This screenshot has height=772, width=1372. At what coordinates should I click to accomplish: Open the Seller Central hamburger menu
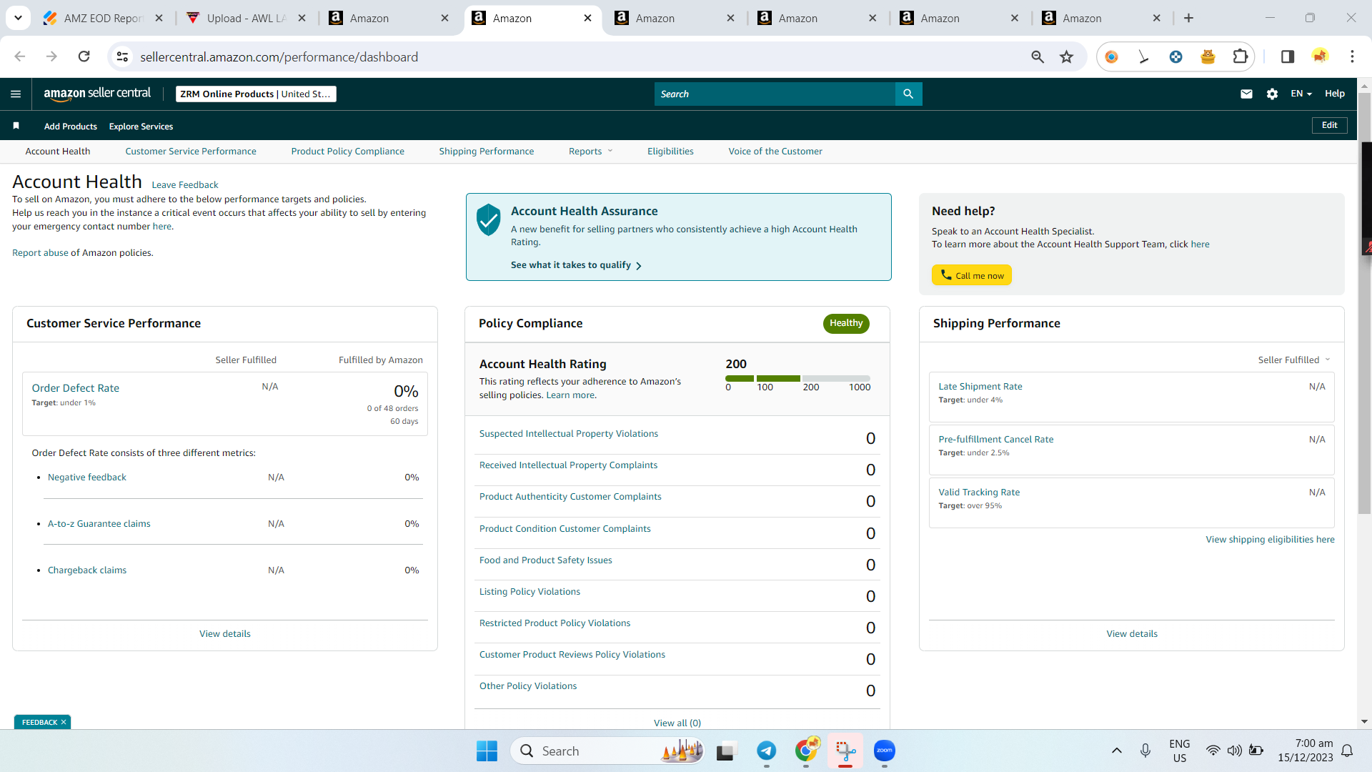[x=16, y=94]
